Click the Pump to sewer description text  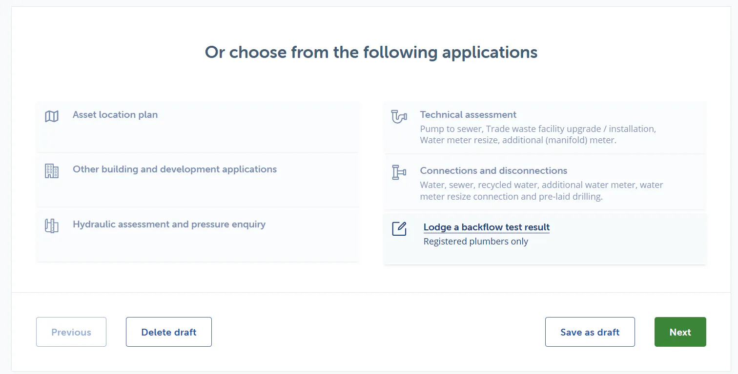click(538, 134)
